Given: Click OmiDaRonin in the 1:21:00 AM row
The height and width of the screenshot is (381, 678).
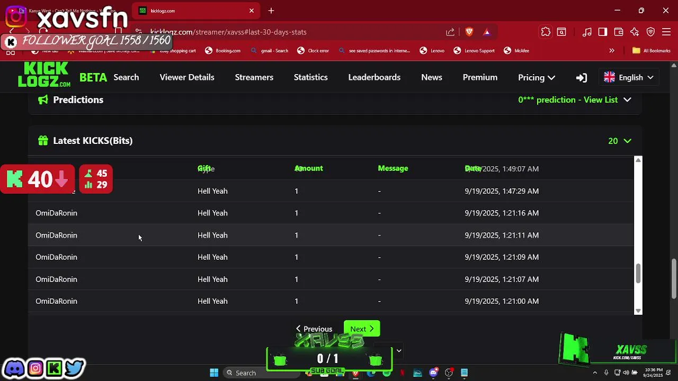Looking at the screenshot, I should point(56,301).
